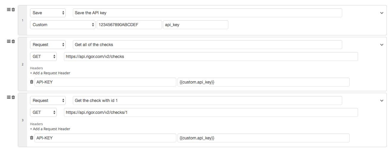Click the reorder handle icon for step 1
Viewport: 391px width, 151px height.
[9, 10]
